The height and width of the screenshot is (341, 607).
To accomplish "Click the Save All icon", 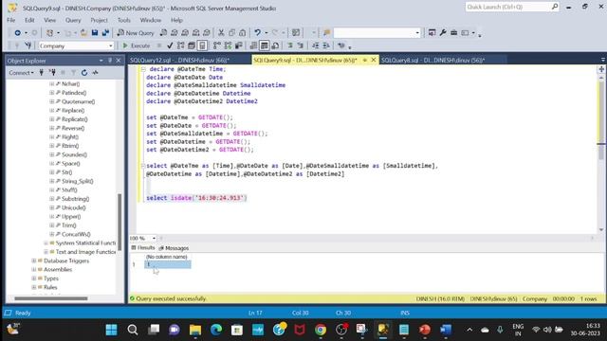I will click(x=105, y=33).
